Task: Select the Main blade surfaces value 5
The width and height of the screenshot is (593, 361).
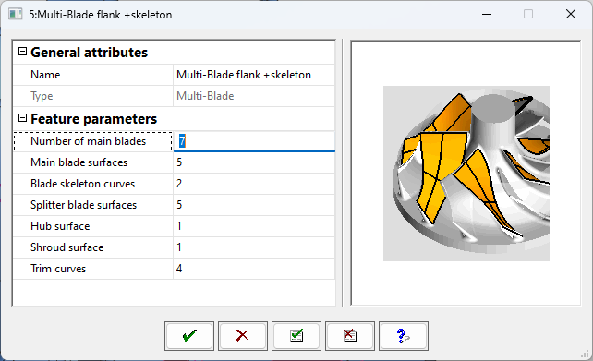Action: click(179, 162)
